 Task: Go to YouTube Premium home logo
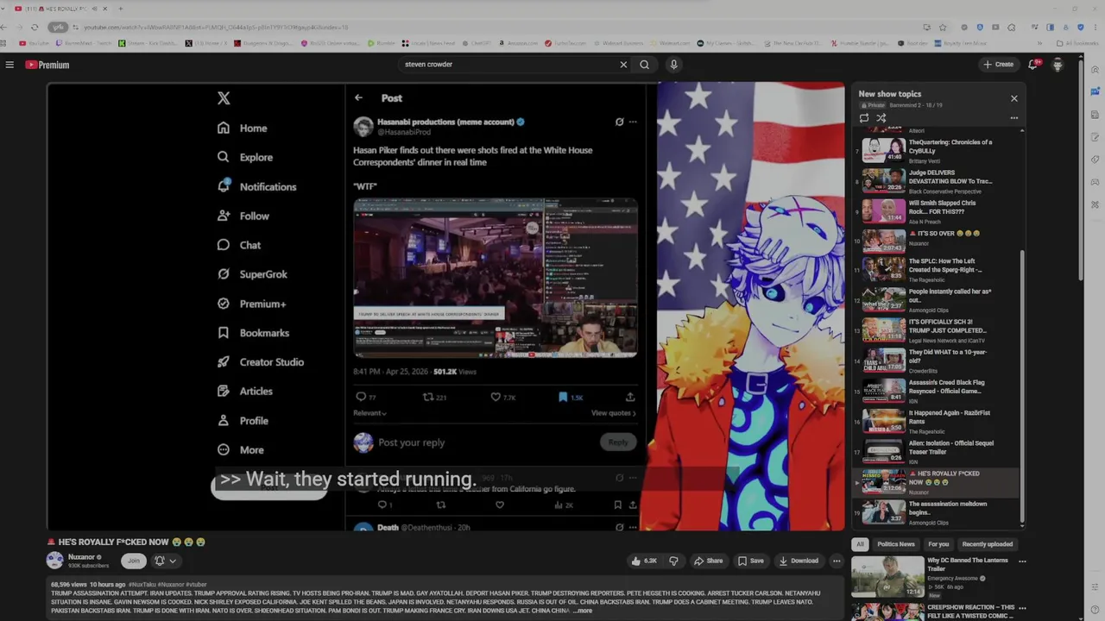point(47,65)
